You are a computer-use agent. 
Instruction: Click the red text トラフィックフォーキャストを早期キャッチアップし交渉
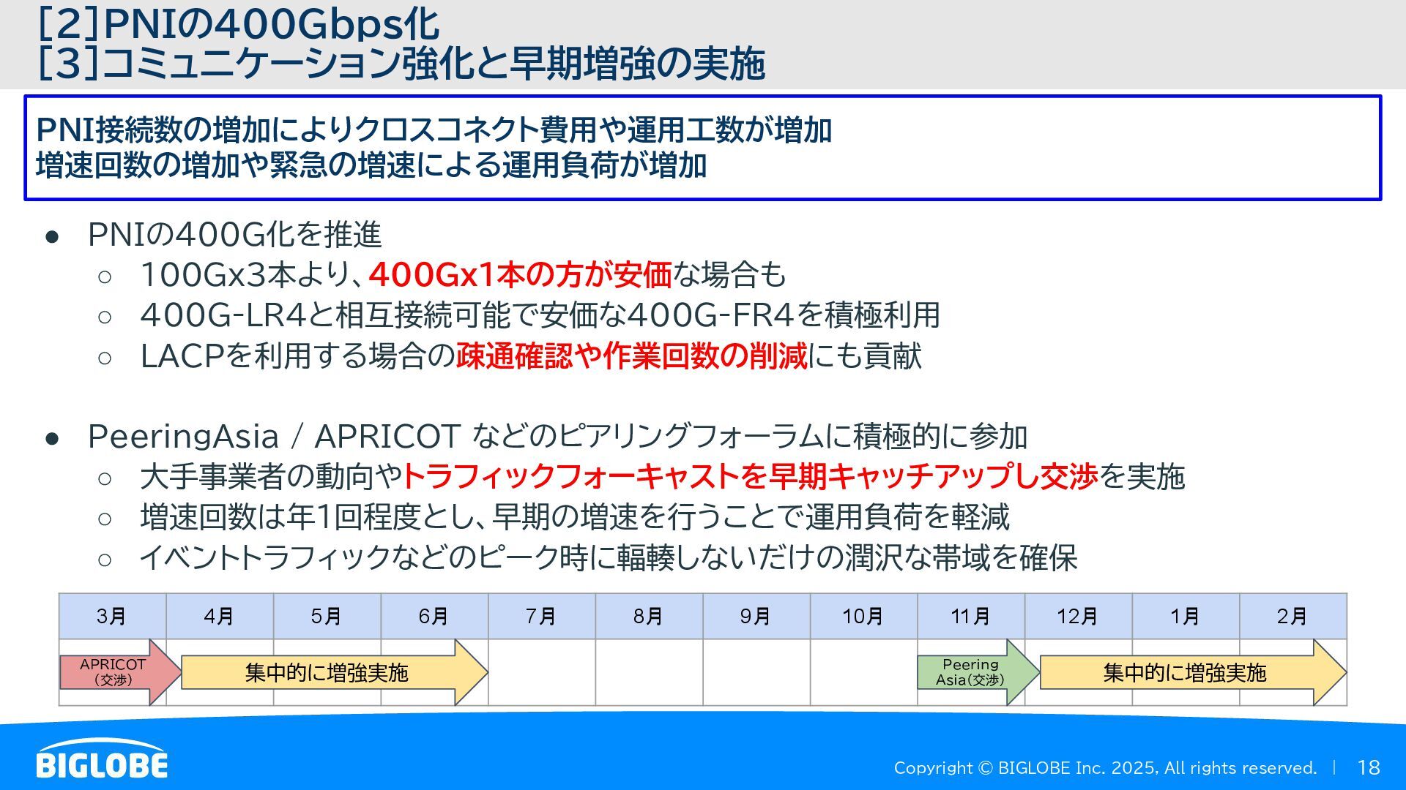coord(750,477)
